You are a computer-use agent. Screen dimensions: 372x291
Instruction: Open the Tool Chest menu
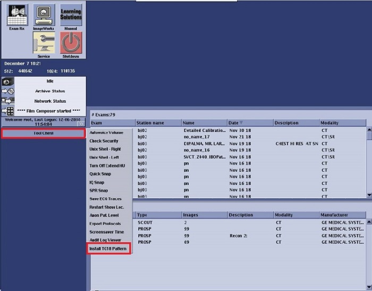pyautogui.click(x=43, y=133)
